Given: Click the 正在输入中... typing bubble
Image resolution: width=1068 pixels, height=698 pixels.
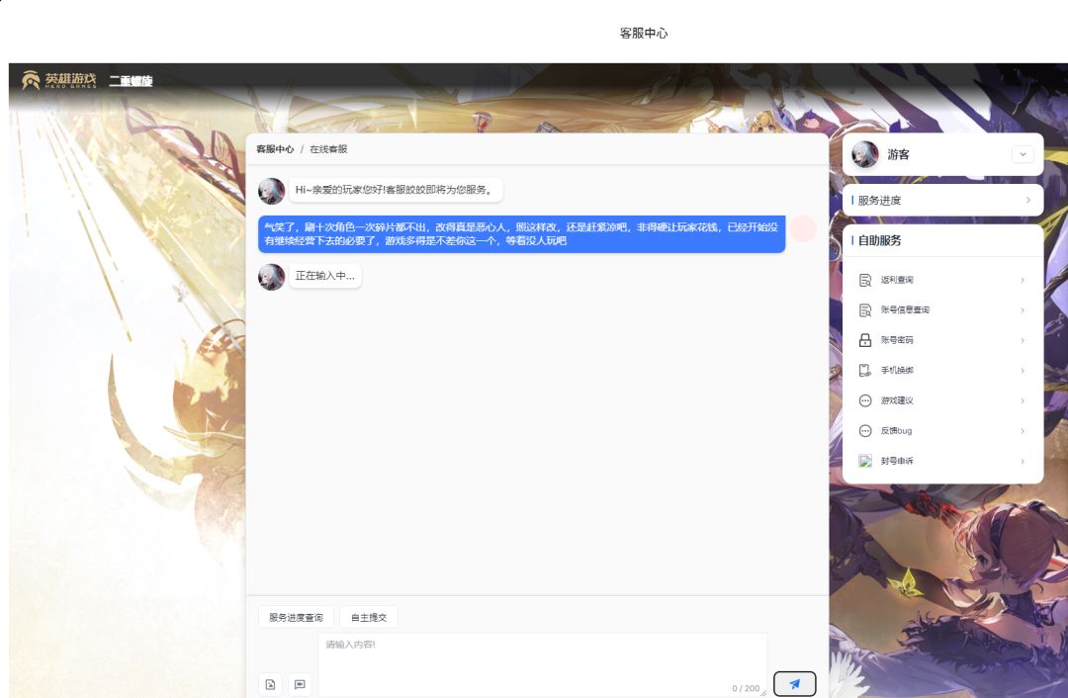Looking at the screenshot, I should point(325,277).
